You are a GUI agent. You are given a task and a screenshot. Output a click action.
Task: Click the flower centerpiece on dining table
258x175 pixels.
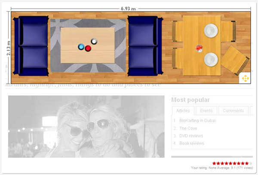coord(199,49)
